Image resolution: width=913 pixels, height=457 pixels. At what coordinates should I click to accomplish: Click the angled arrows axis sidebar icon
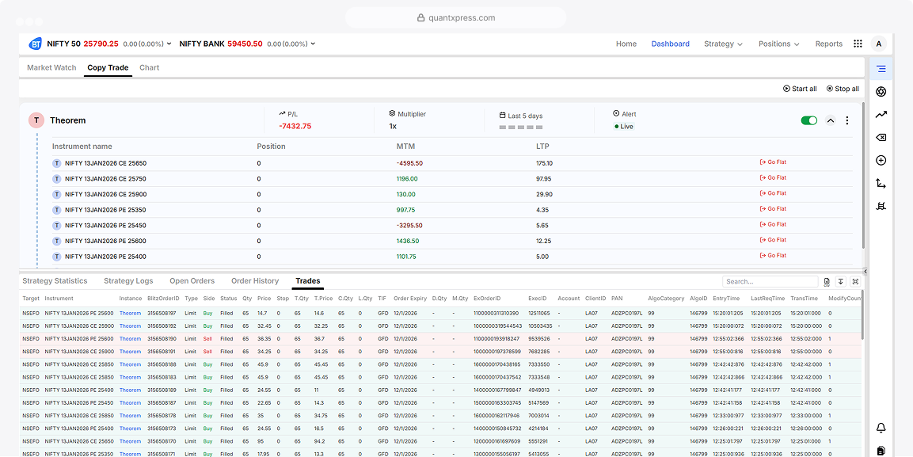coord(881,184)
